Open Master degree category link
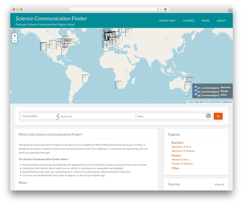The height and width of the screenshot is (205, 243). (x=176, y=156)
